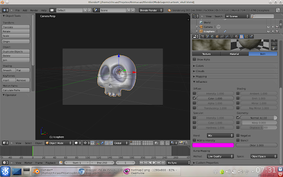Toggle proportional editing circle icon
The image size is (283, 177).
[162, 143]
